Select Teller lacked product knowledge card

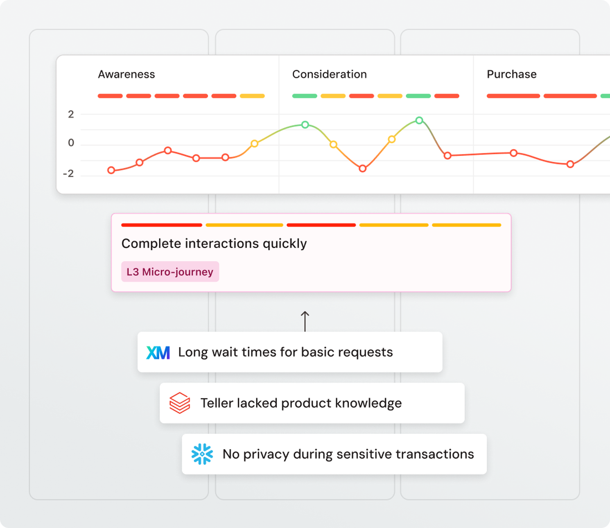(x=301, y=403)
